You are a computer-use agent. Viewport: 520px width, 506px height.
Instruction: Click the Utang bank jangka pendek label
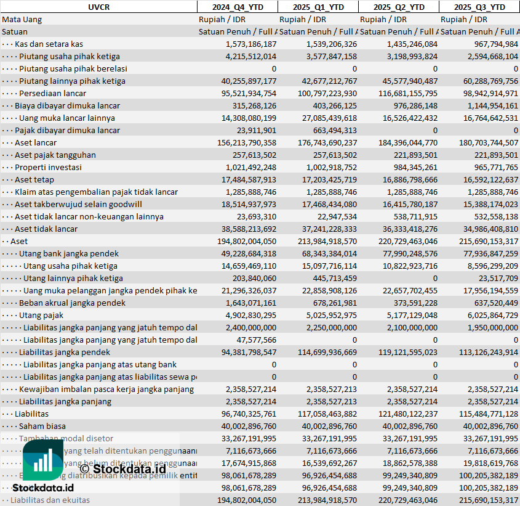68,253
